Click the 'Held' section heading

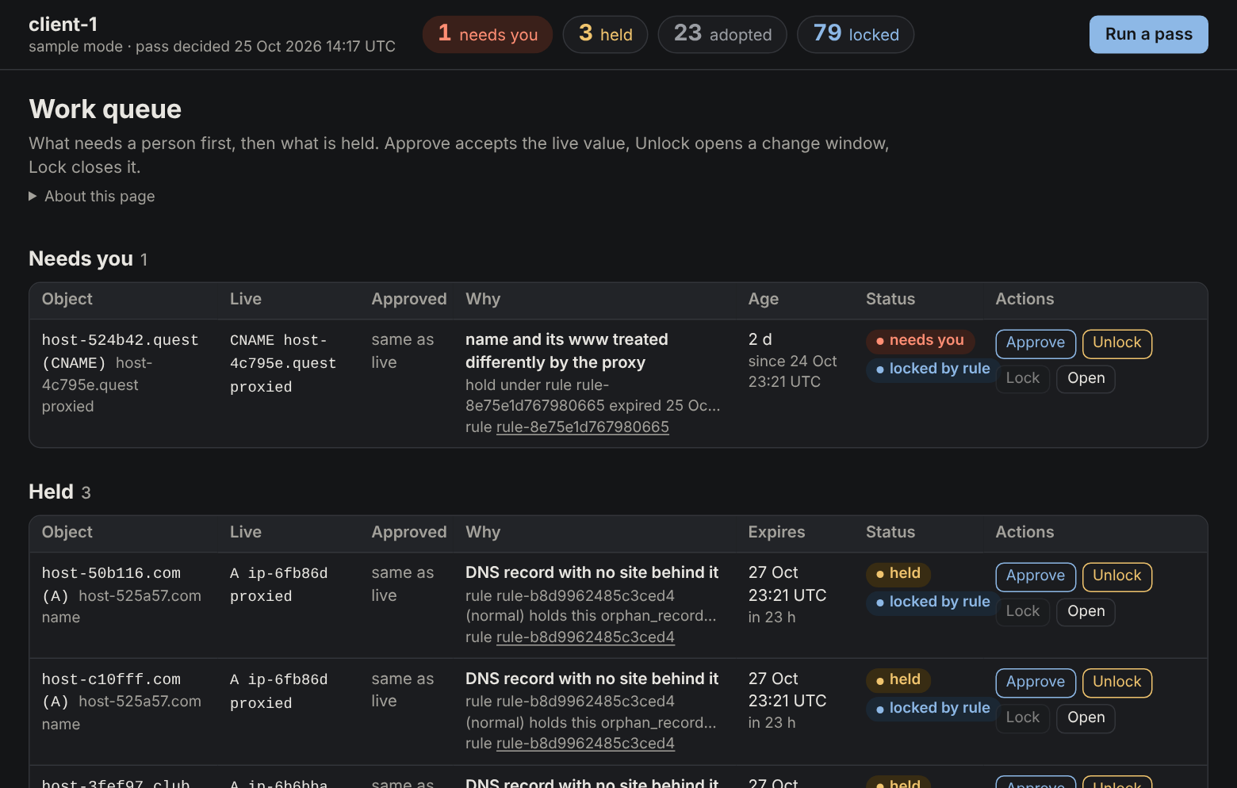pos(51,492)
